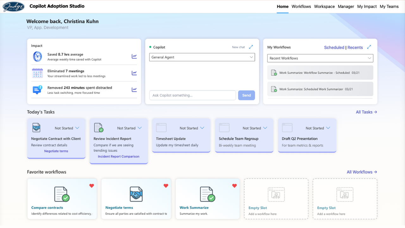The width and height of the screenshot is (405, 228).
Task: Open the Compare contracts workflow title
Action: click(47, 208)
